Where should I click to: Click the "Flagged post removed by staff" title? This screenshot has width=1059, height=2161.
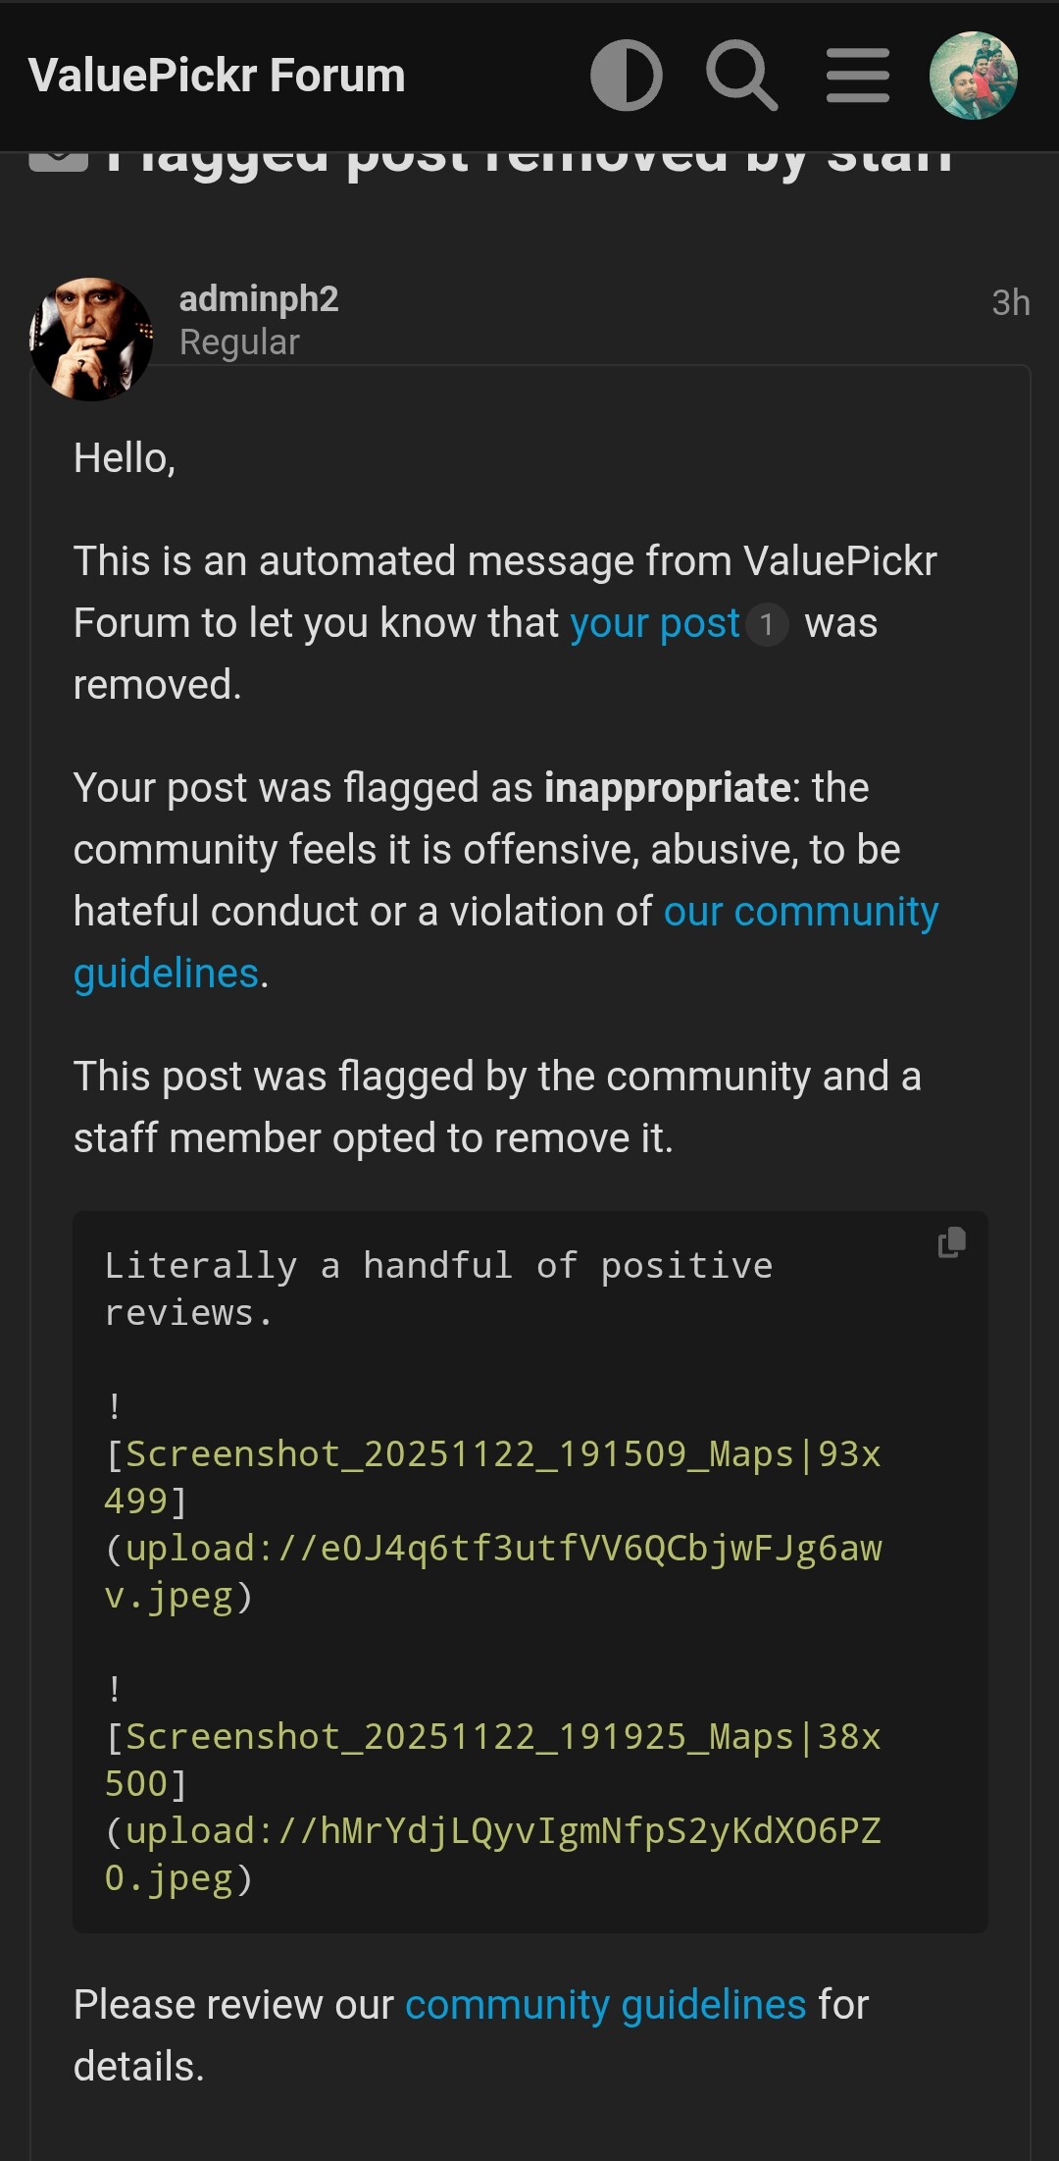529,161
